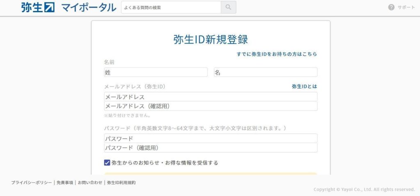Open 免責事項 footer link
Screen dimensions: 420x196
pyautogui.click(x=65, y=182)
